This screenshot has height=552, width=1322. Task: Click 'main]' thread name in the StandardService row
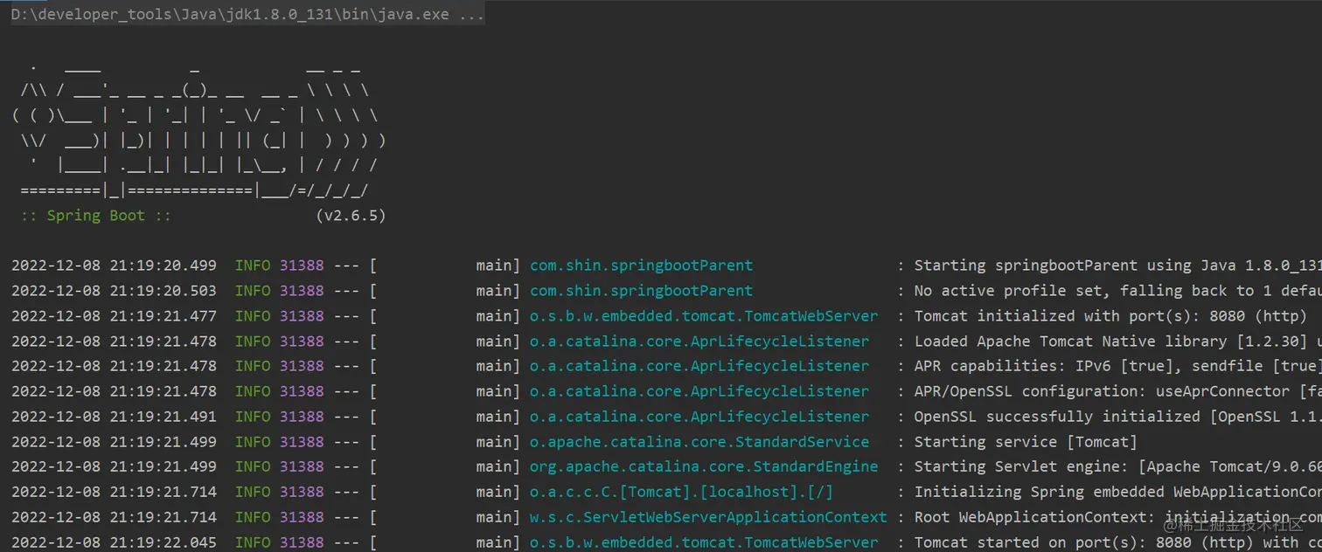pyautogui.click(x=498, y=442)
